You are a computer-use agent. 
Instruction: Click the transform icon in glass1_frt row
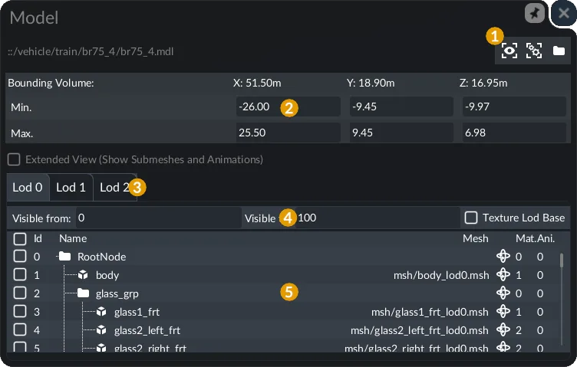click(503, 311)
